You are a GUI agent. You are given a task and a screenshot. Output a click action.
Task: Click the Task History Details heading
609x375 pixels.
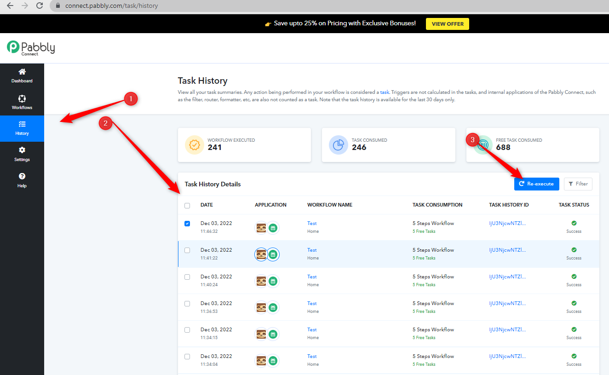(213, 185)
